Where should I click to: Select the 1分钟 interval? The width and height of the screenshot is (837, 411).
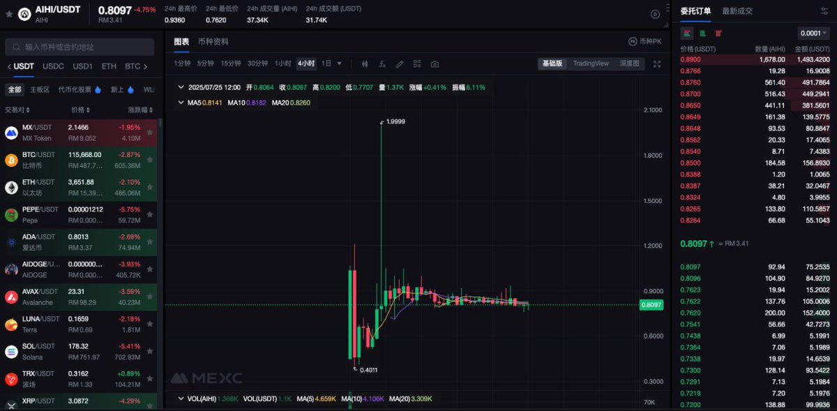181,63
